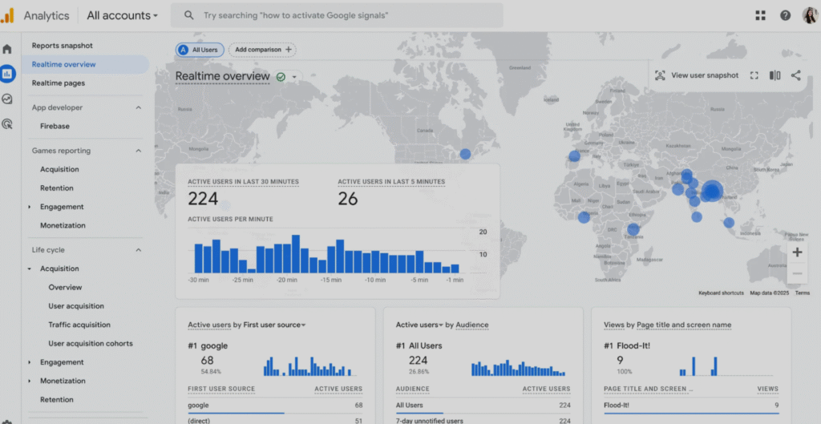The image size is (821, 424).
Task: Collapse the Games reporting section
Action: [138, 151]
